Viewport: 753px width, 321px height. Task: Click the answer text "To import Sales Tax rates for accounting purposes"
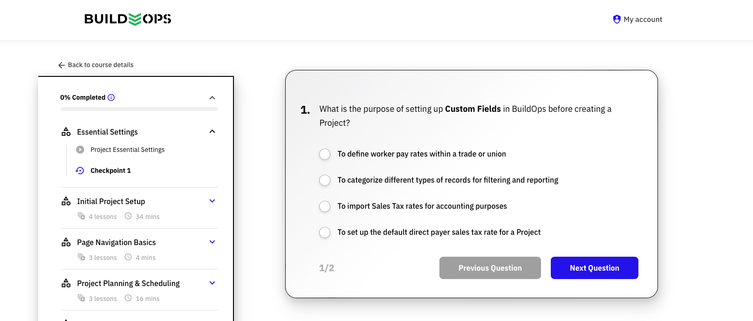(x=422, y=206)
